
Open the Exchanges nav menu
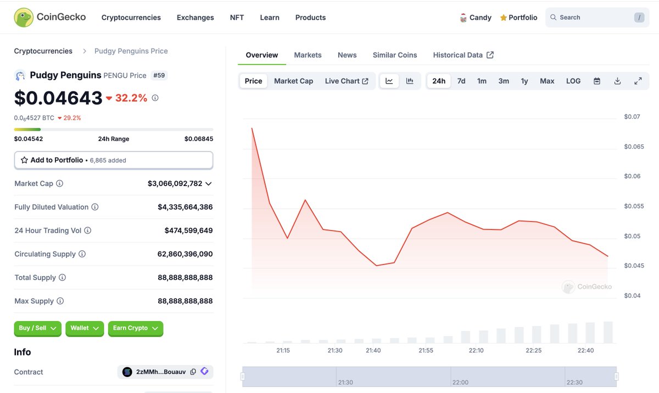coord(196,18)
